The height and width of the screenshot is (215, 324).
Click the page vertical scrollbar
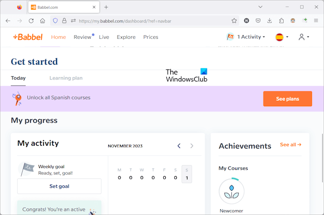(322, 158)
